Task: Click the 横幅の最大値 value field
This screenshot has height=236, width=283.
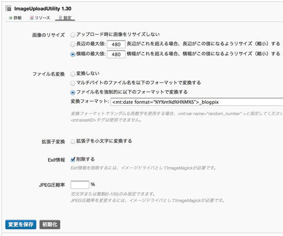Action: coord(116,54)
